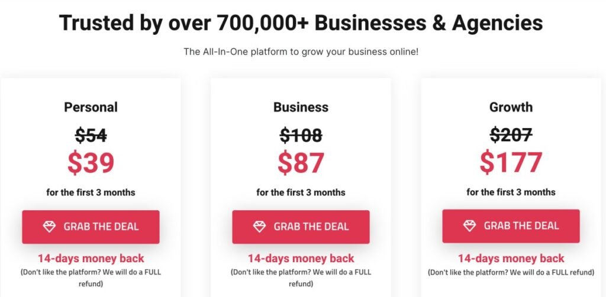Image resolution: width=606 pixels, height=297 pixels.
Task: Click the Trusted by over 700,000+ heading
Action: pyautogui.click(x=301, y=23)
